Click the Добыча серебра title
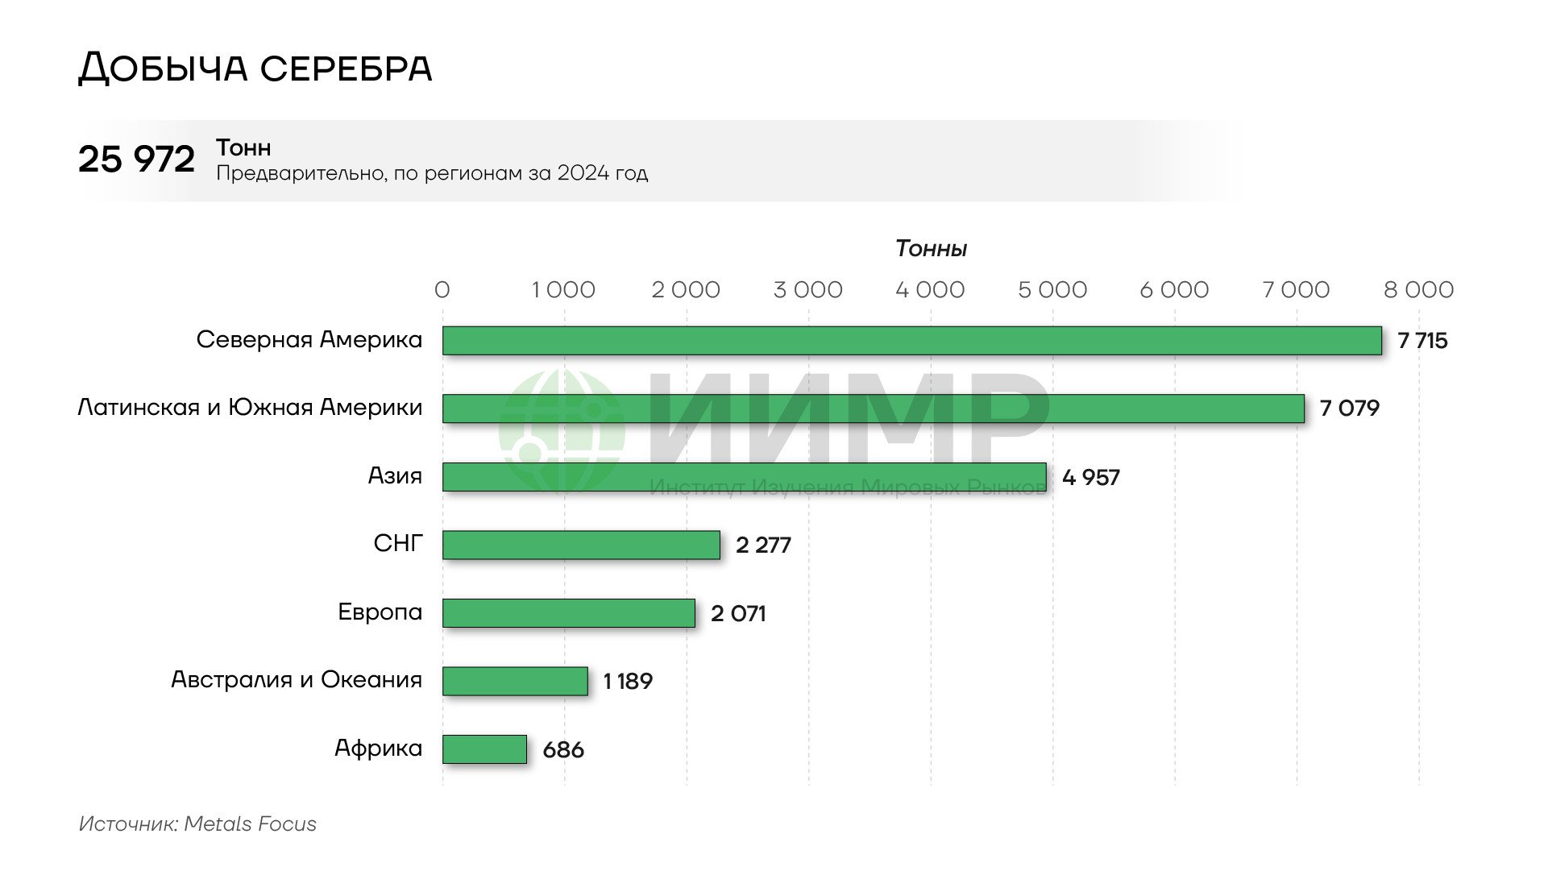This screenshot has height=871, width=1548. click(255, 68)
